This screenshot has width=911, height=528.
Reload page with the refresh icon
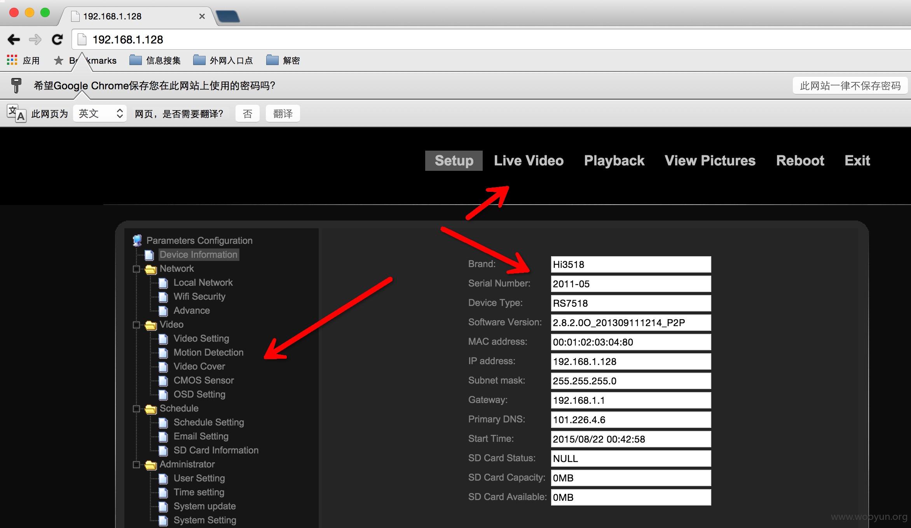click(x=58, y=39)
